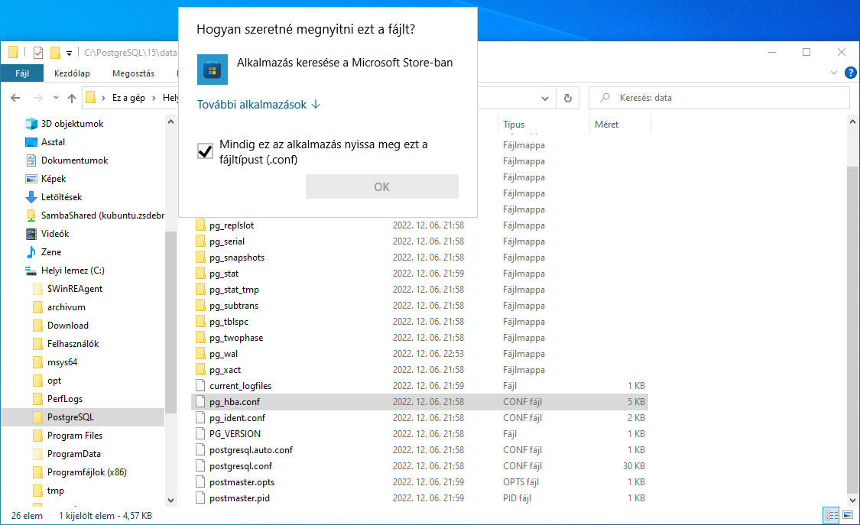The image size is (860, 525).
Task: Select the archivum folder in tree
Action: coord(66,307)
